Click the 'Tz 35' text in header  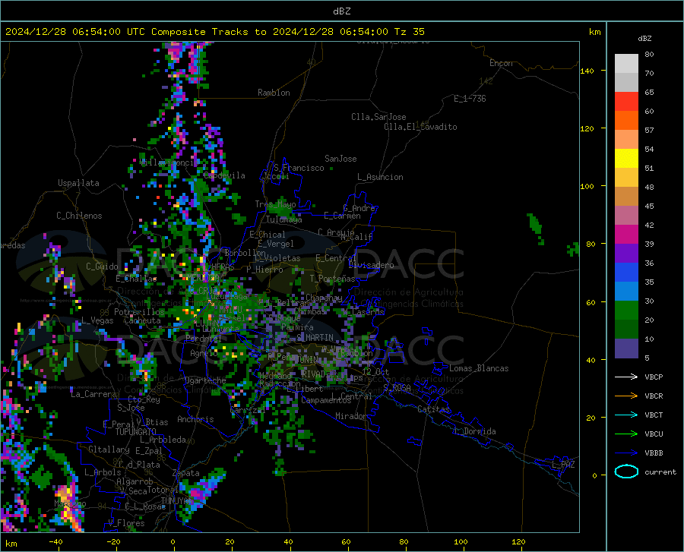409,32
